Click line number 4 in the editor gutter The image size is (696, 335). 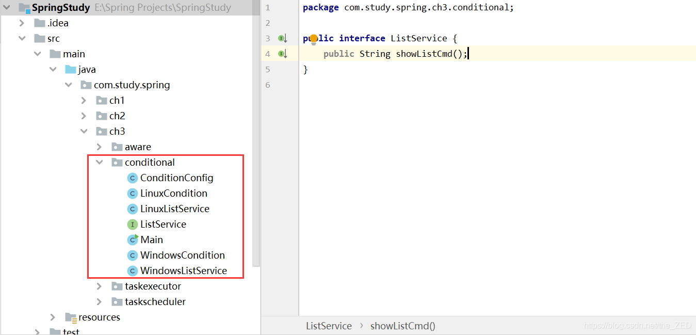tap(267, 53)
